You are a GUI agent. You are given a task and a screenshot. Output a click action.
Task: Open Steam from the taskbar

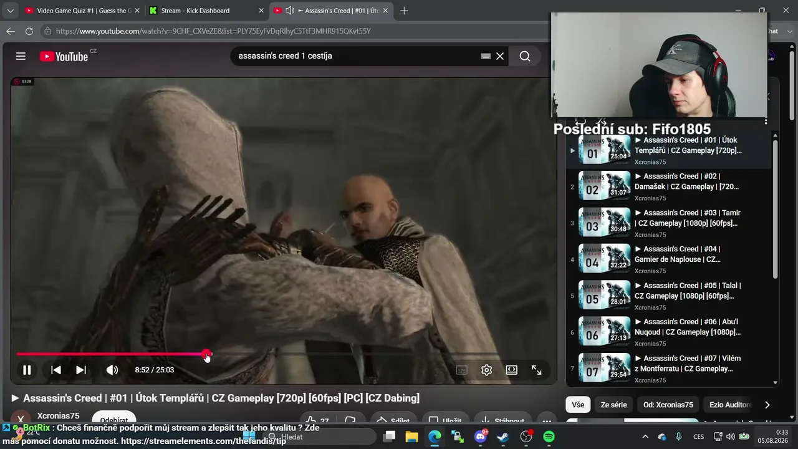click(x=503, y=437)
